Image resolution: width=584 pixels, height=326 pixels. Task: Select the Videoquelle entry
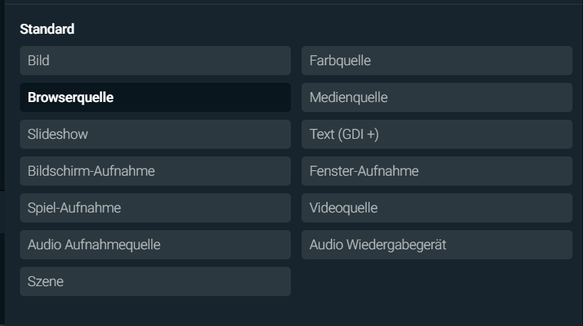point(437,208)
